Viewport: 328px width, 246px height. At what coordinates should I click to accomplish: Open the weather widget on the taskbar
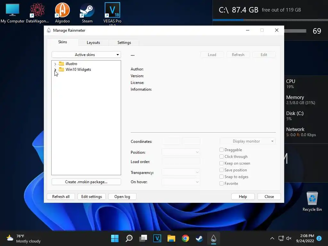(23, 238)
